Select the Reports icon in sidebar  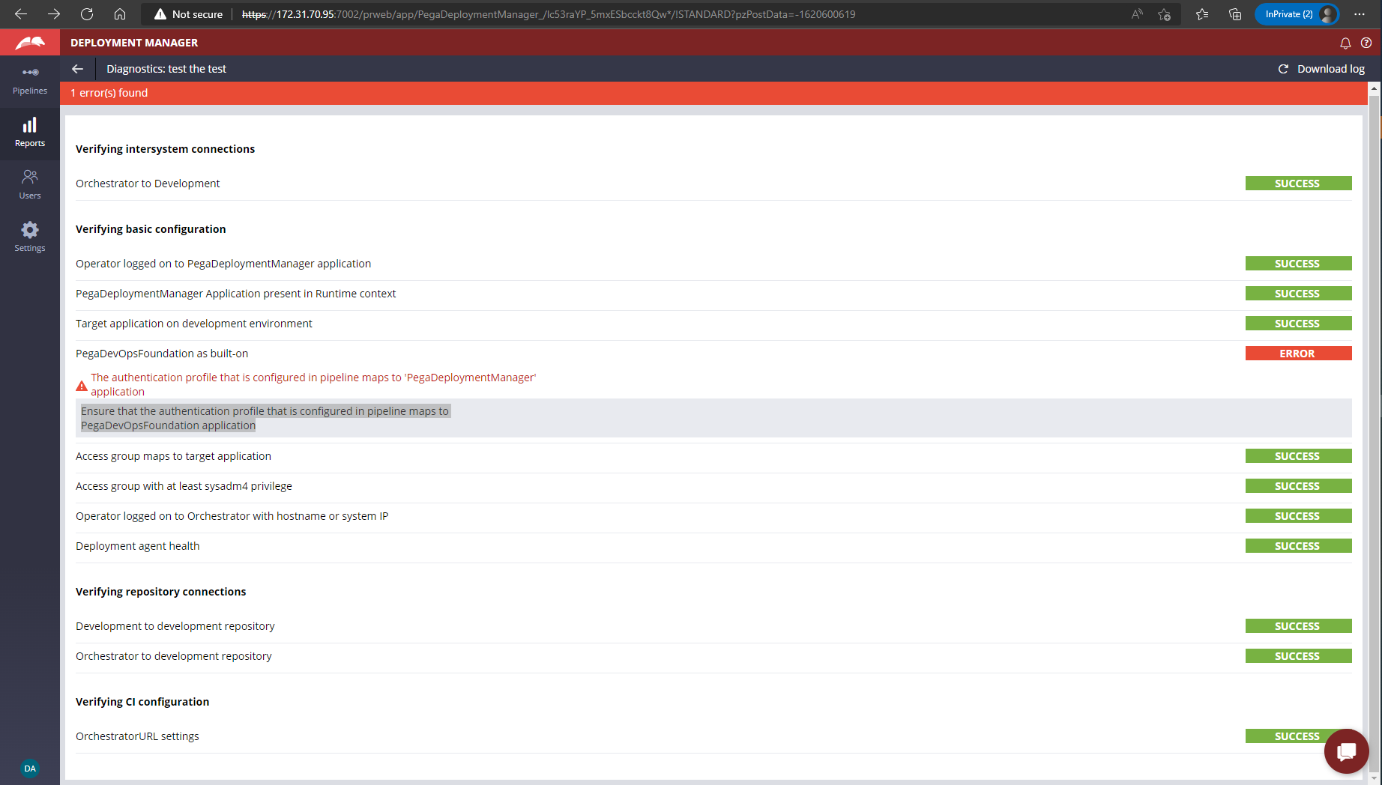coord(29,132)
